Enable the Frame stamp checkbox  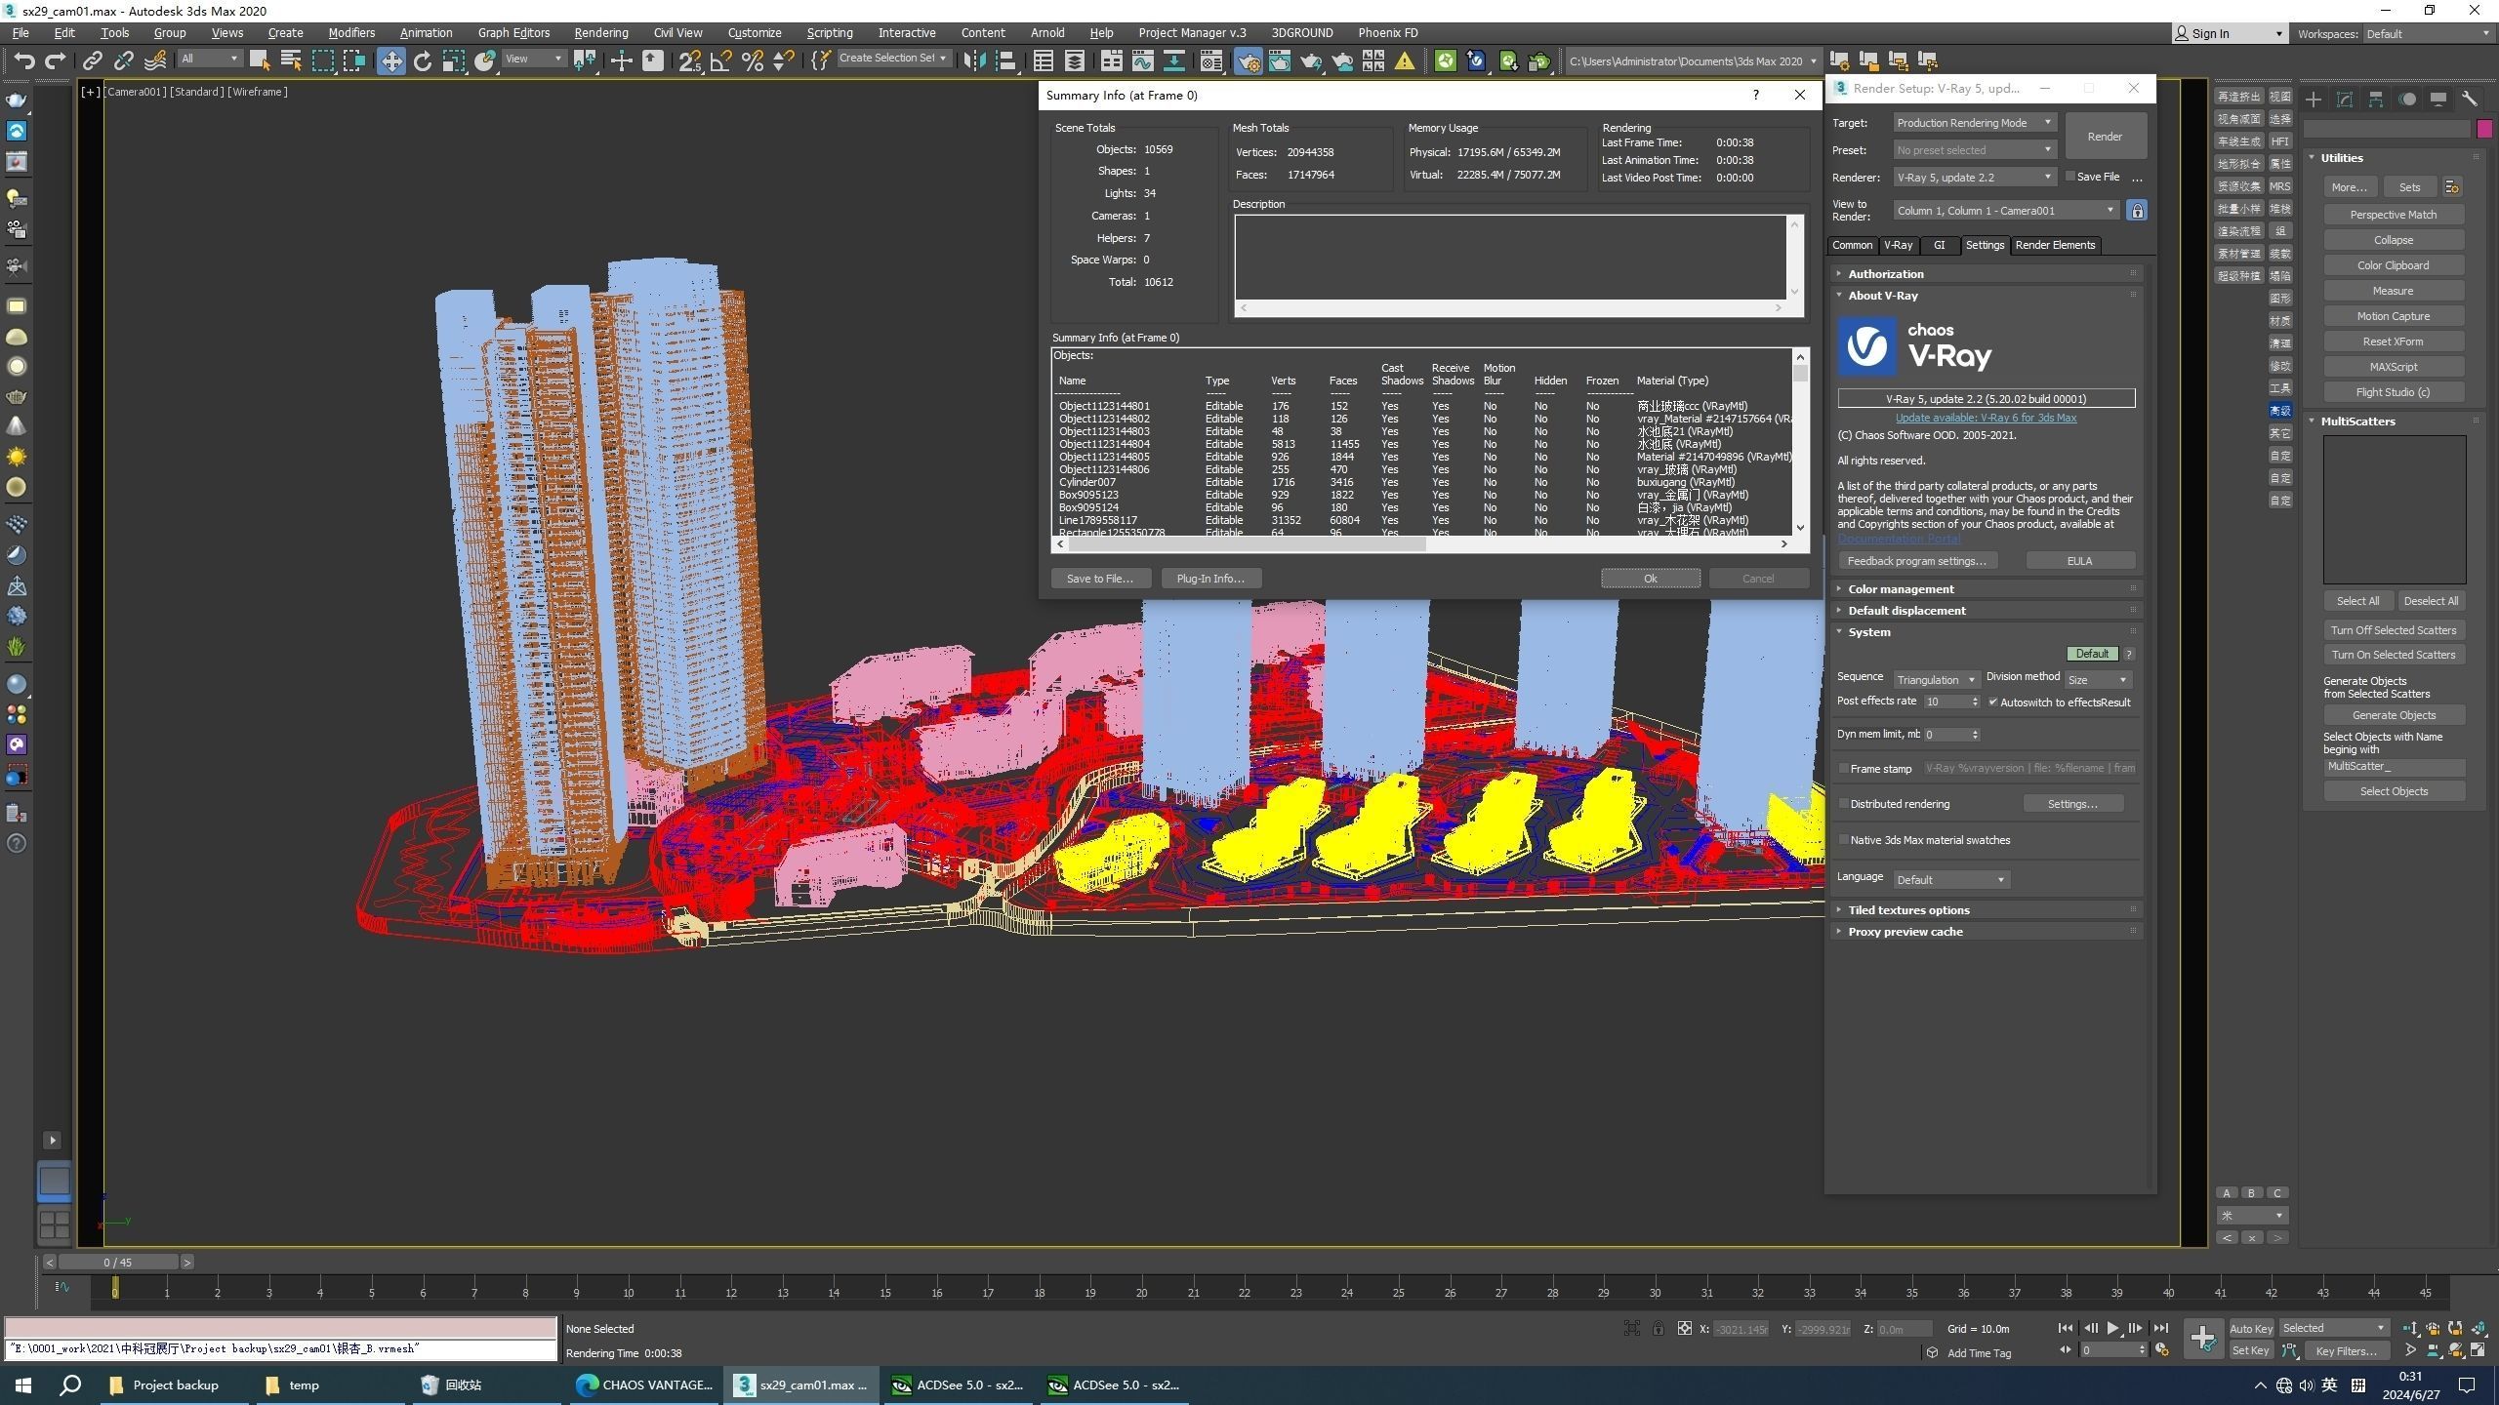click(1844, 769)
